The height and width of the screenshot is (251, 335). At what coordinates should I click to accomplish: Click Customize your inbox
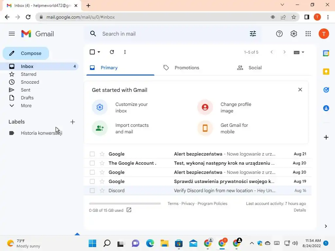coord(132,108)
